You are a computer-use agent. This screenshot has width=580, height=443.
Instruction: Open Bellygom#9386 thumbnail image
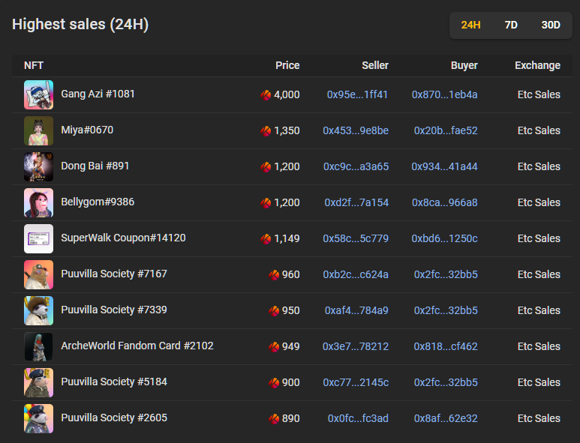click(x=38, y=203)
